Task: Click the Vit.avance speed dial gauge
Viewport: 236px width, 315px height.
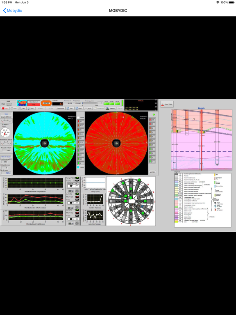Action: [x=5, y=133]
